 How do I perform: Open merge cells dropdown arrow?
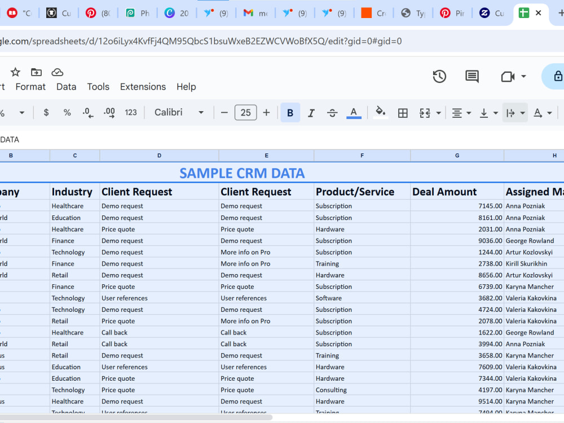(x=438, y=113)
